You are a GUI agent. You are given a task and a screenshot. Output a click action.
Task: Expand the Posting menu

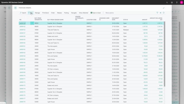[66, 13]
